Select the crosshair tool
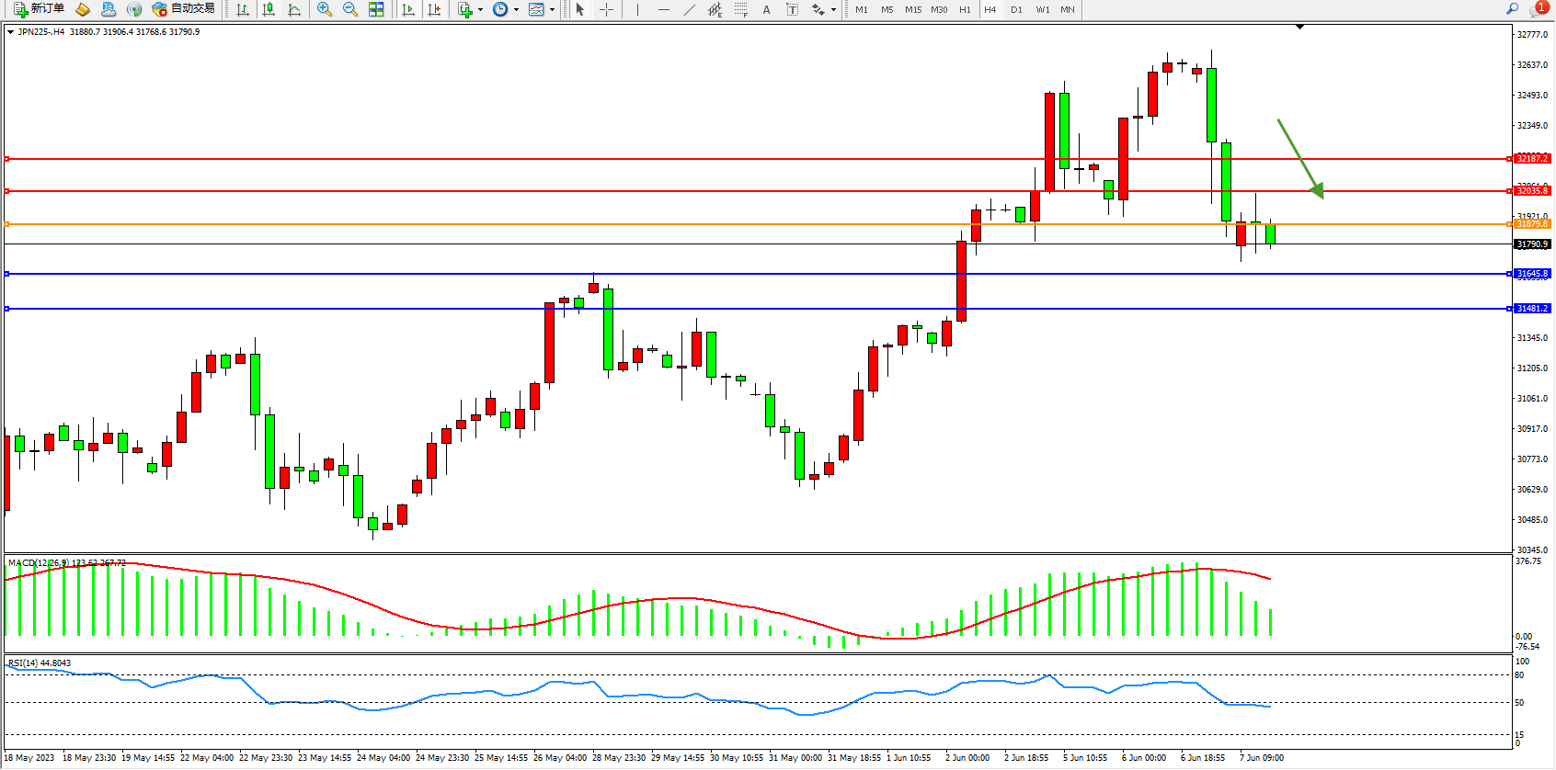This screenshot has width=1556, height=770. pyautogui.click(x=607, y=9)
